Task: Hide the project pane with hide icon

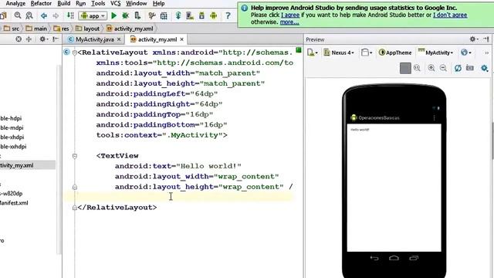Action: click(x=56, y=39)
